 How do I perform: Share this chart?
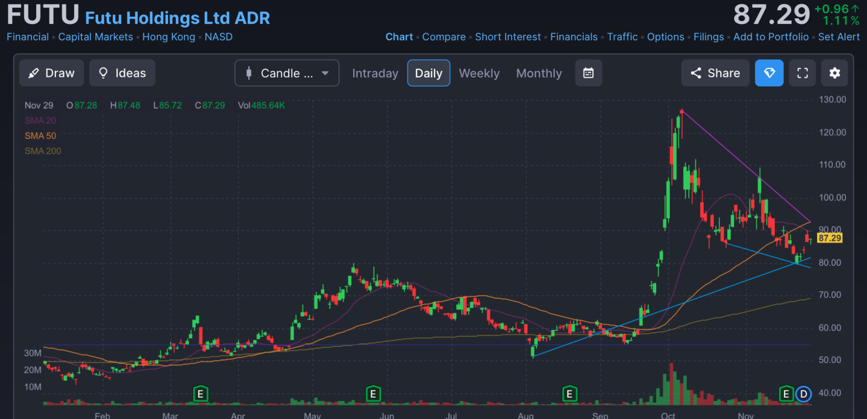715,73
